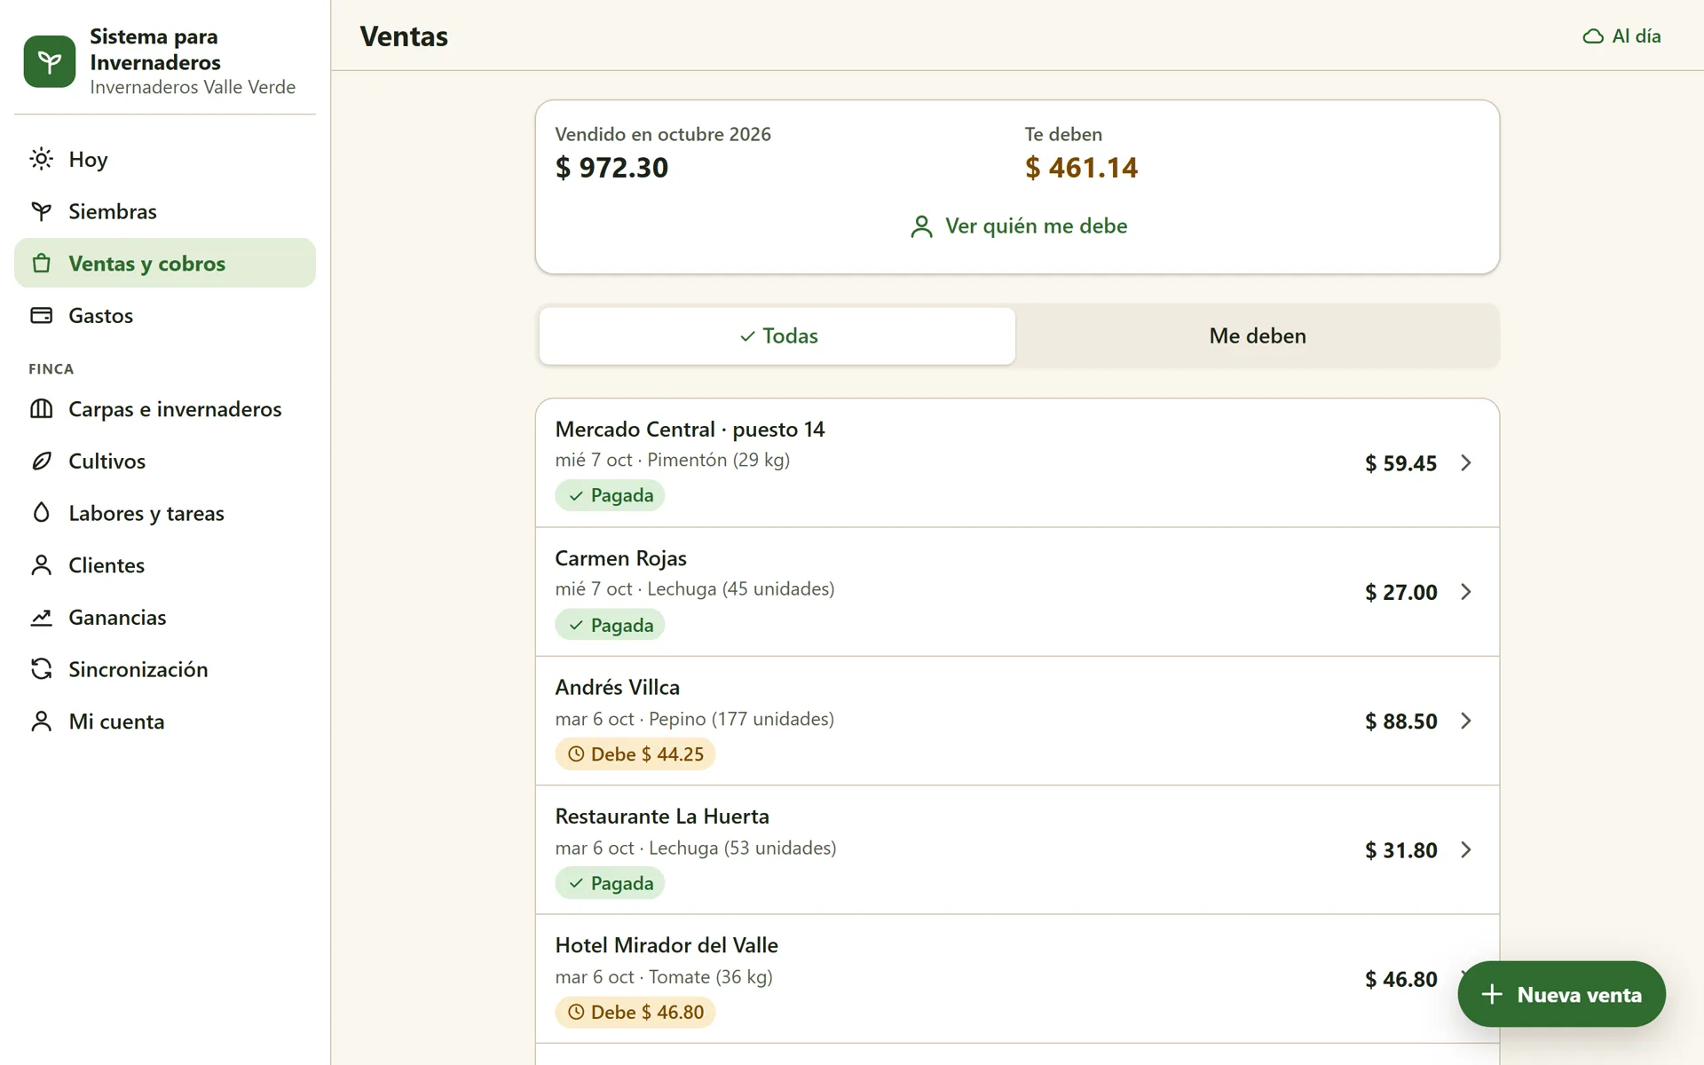This screenshot has width=1704, height=1065.
Task: Click the cloud sync status icon
Action: point(1593,36)
